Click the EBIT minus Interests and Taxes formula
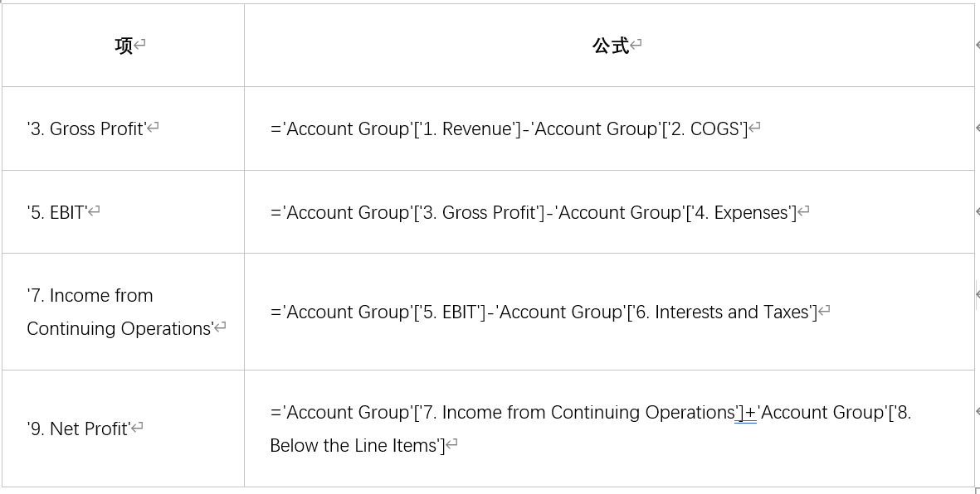The width and height of the screenshot is (980, 494). coord(544,312)
